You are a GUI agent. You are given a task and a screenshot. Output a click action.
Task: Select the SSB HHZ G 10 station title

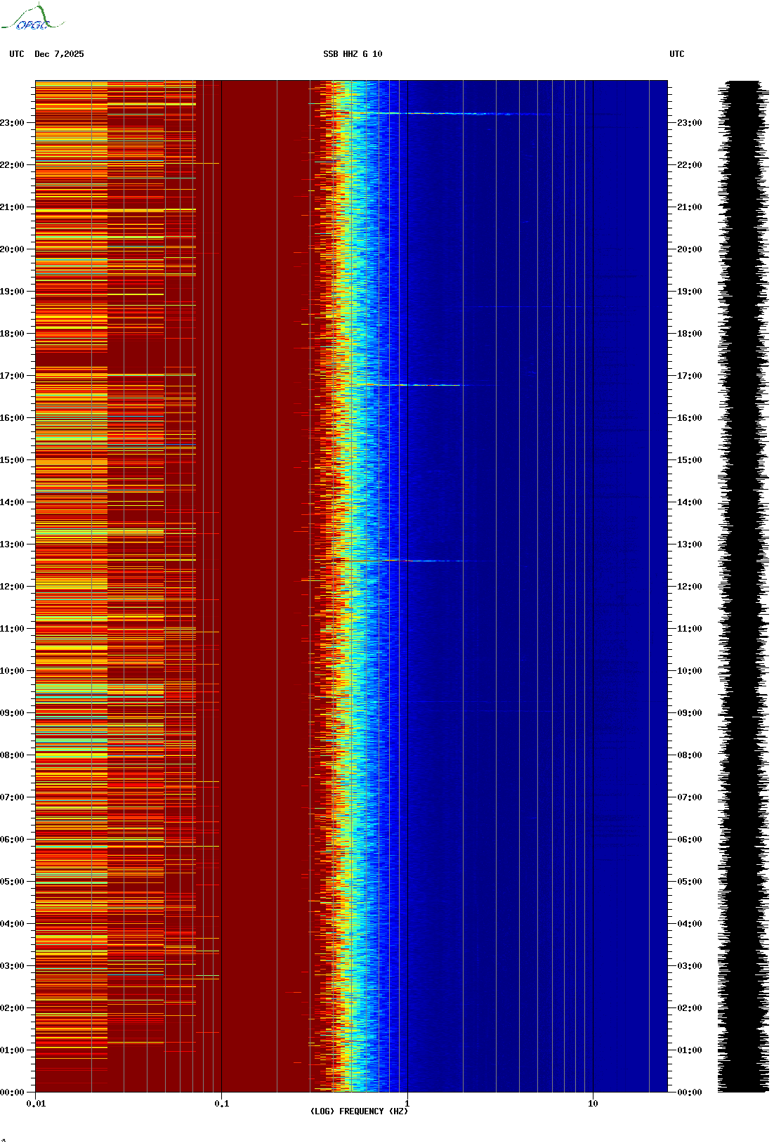(353, 54)
